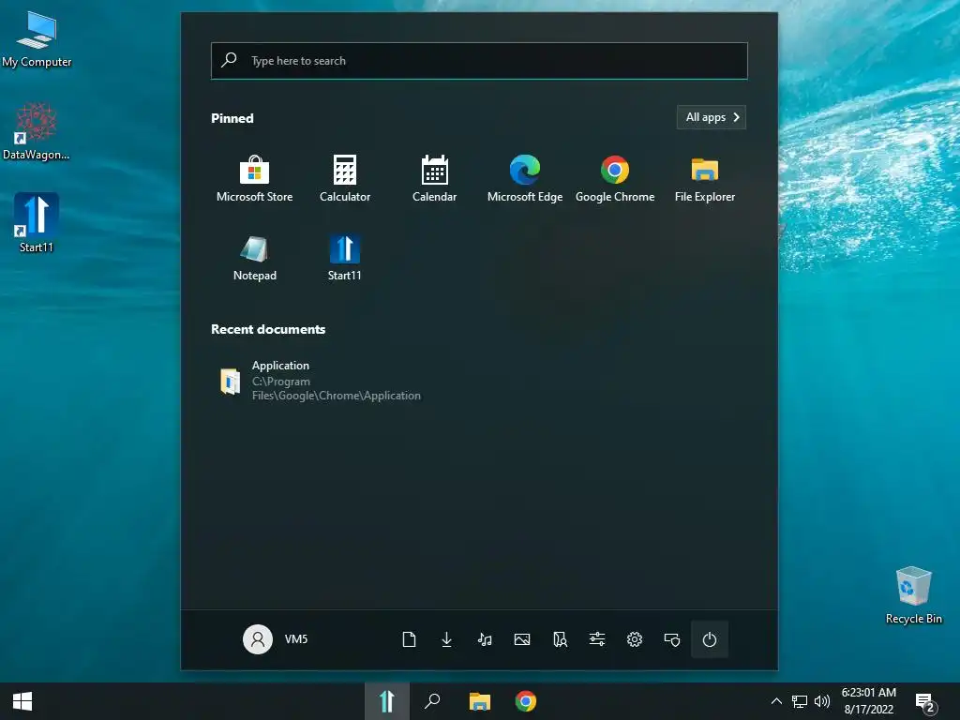Open the VM5 user account menu
This screenshot has height=720, width=960.
click(275, 639)
